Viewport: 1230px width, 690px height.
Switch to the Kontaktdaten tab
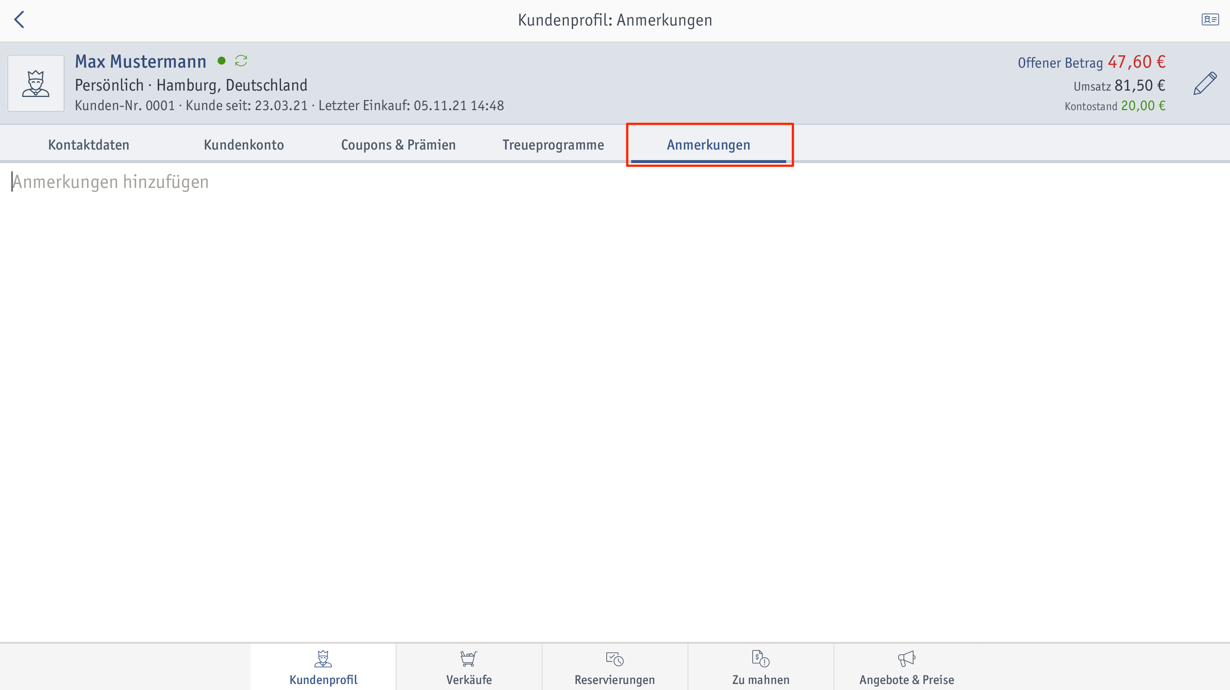pos(89,145)
